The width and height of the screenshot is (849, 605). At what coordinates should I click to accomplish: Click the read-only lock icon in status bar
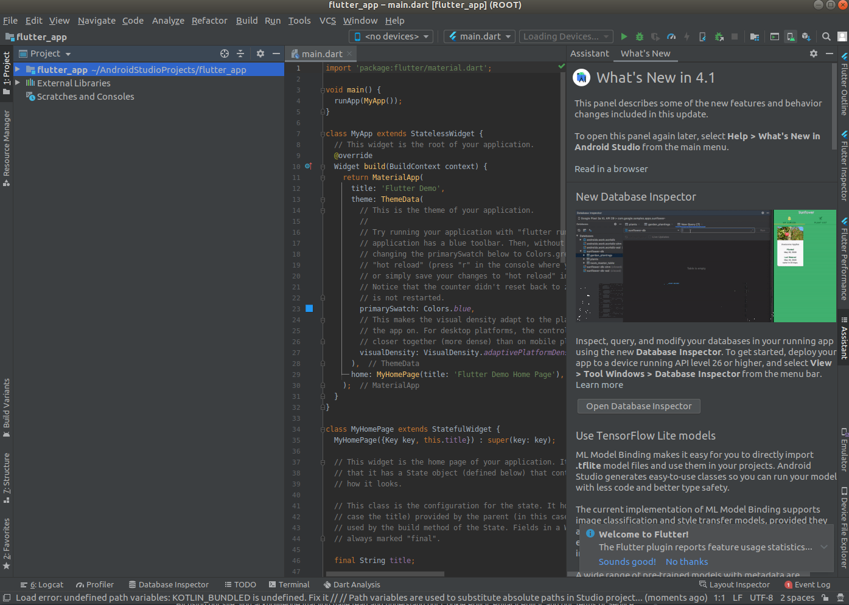point(825,598)
